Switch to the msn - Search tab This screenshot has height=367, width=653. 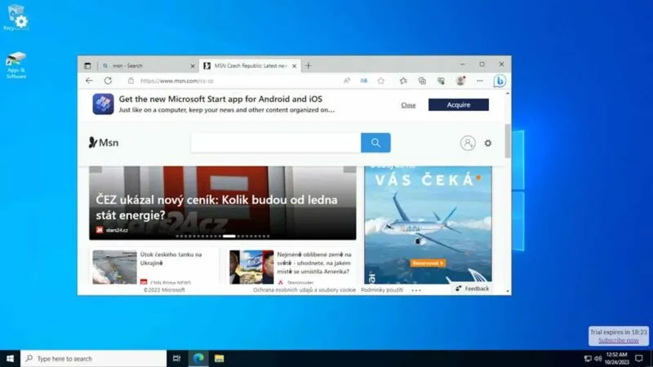pyautogui.click(x=148, y=66)
